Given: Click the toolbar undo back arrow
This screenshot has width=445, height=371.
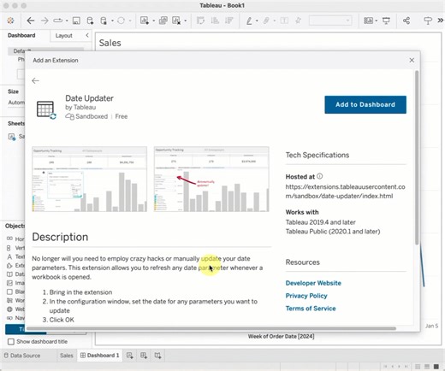Looking at the screenshot, I should tap(30, 21).
